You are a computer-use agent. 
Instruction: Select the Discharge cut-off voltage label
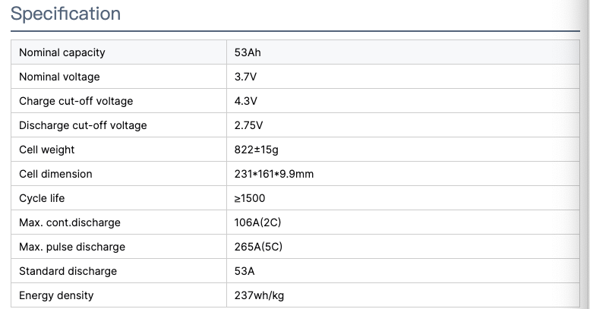(x=83, y=125)
